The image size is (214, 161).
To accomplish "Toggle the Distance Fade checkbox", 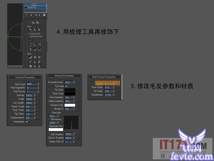I will [x=29, y=34].
